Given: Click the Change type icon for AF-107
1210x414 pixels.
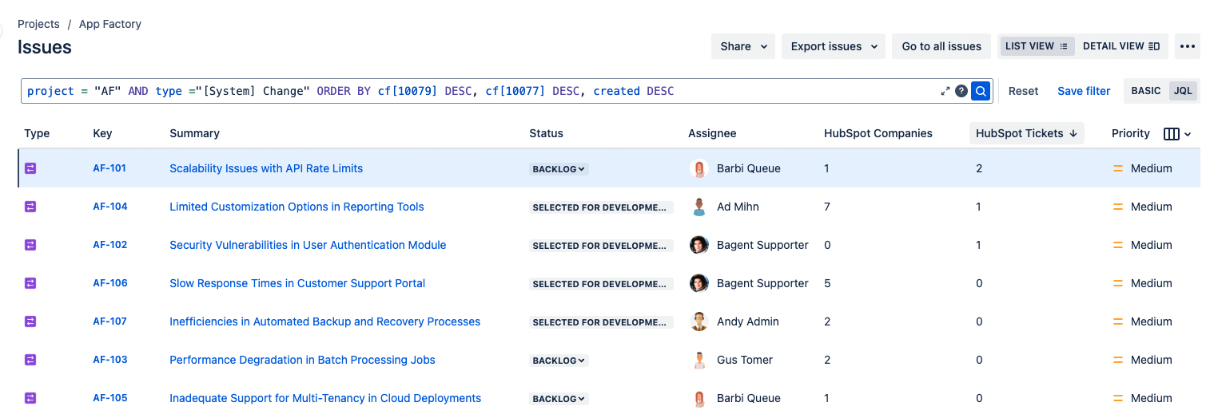Looking at the screenshot, I should point(30,321).
